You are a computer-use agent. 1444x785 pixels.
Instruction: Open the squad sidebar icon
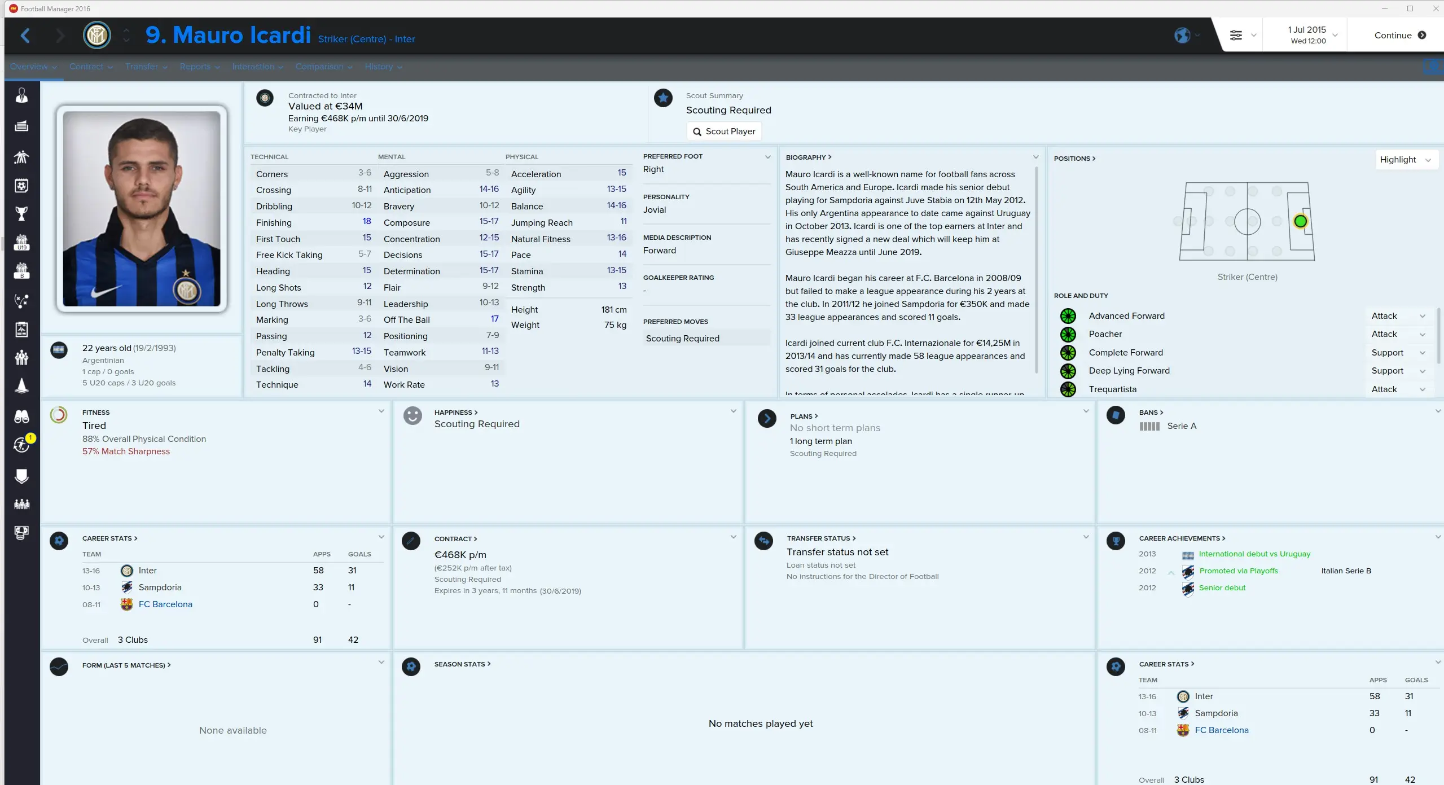[x=21, y=156]
